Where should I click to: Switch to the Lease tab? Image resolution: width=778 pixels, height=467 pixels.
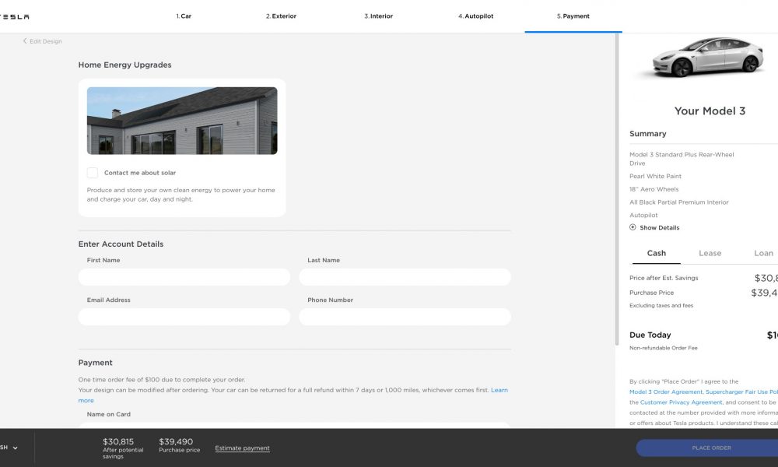pyautogui.click(x=710, y=253)
